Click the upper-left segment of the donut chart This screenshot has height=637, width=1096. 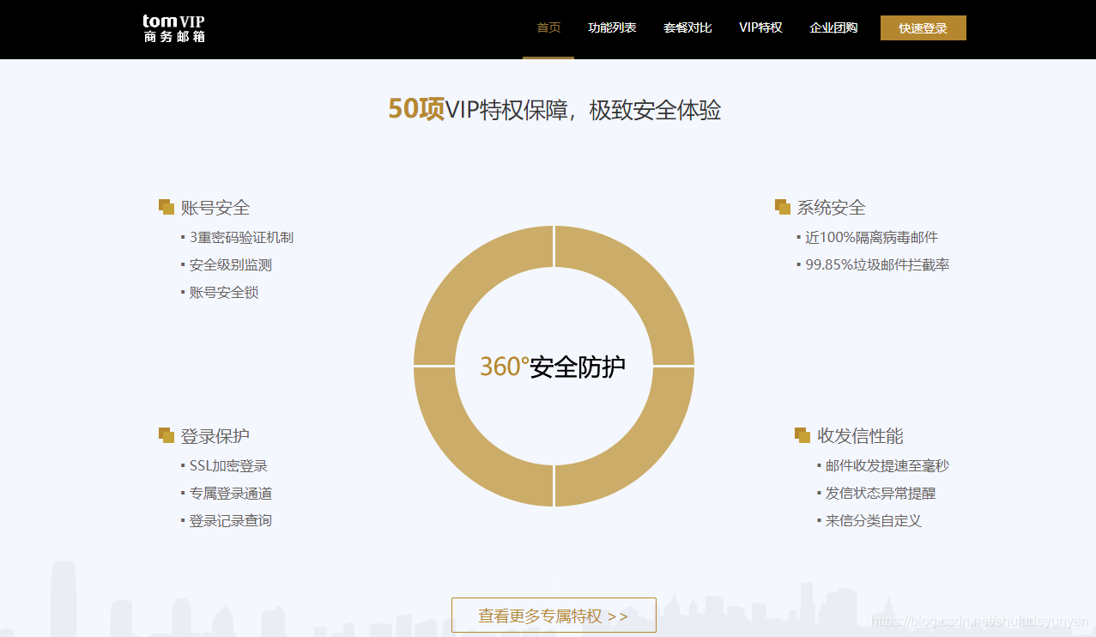(468, 280)
